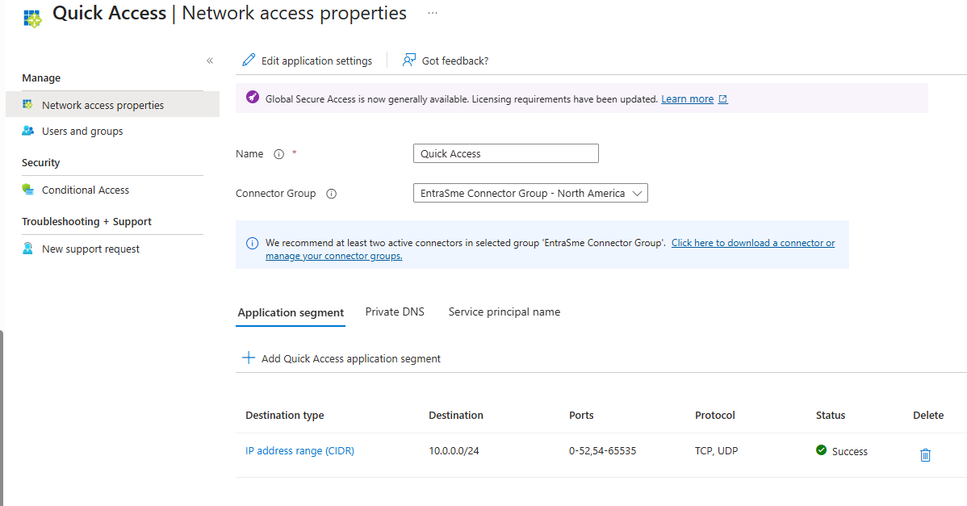Open New support request
Image resolution: width=967 pixels, height=506 pixels.
point(90,249)
